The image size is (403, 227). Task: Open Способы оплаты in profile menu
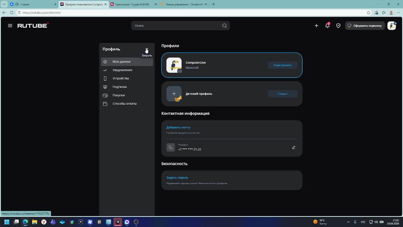pyautogui.click(x=127, y=103)
